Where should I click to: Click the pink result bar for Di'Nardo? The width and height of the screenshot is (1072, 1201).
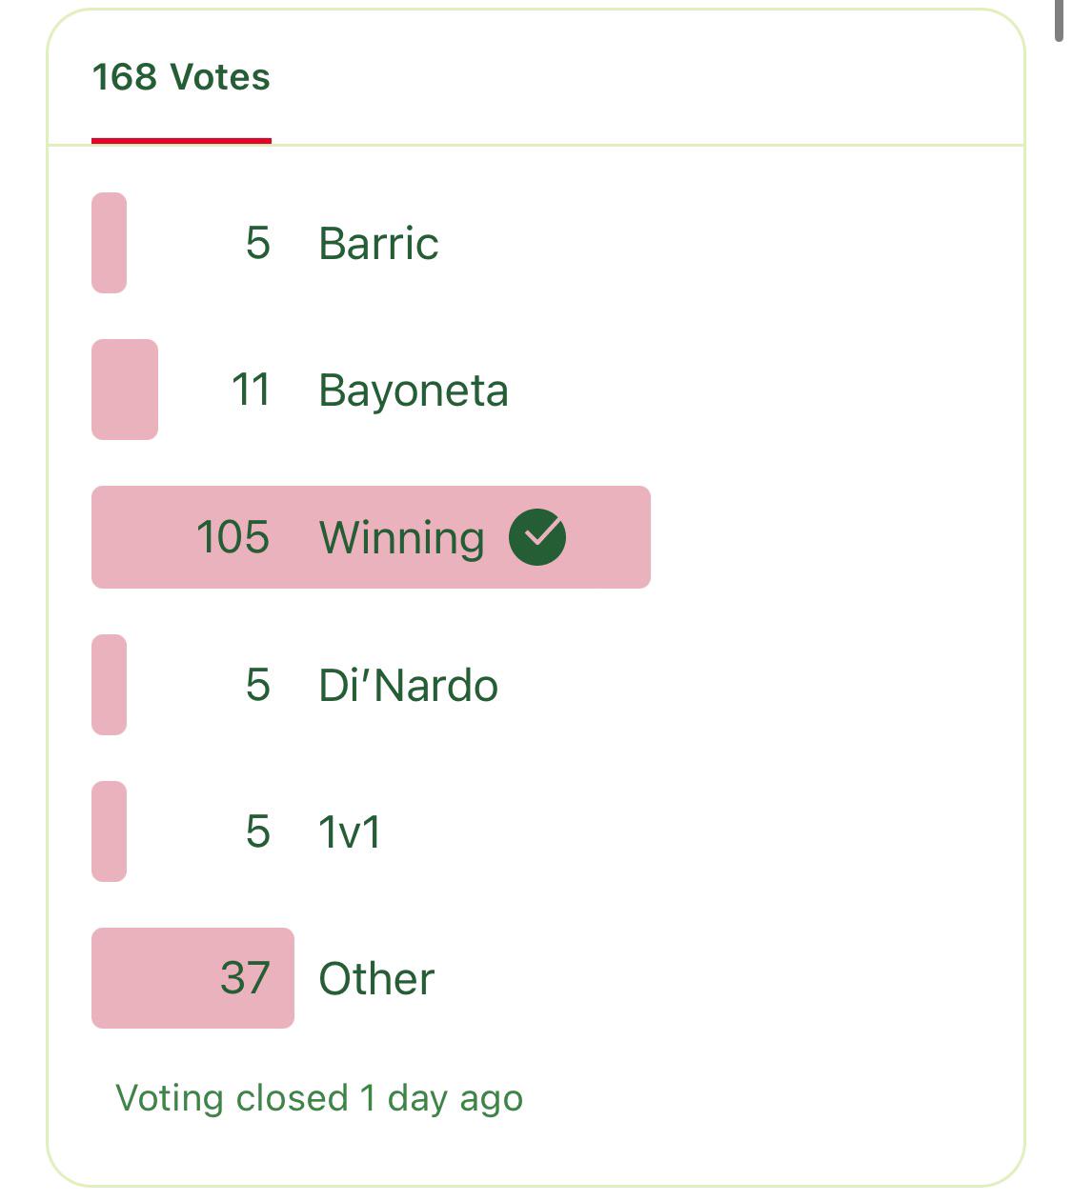(x=109, y=685)
